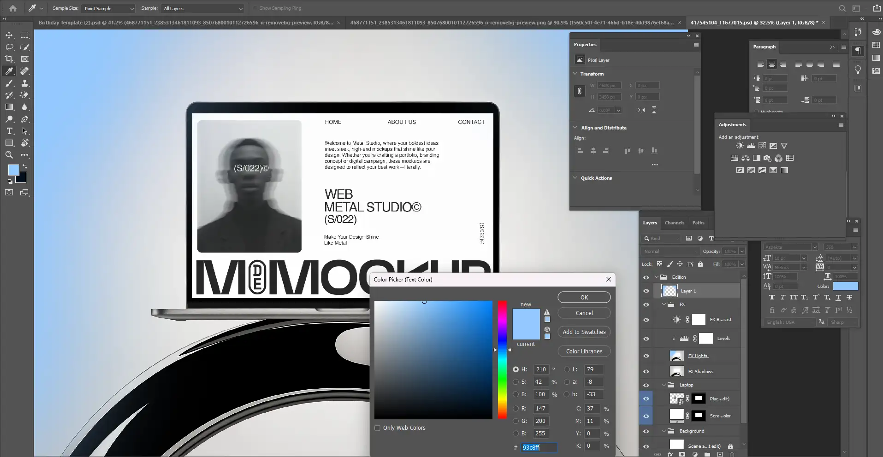Click Add to Swatches button

[584, 332]
